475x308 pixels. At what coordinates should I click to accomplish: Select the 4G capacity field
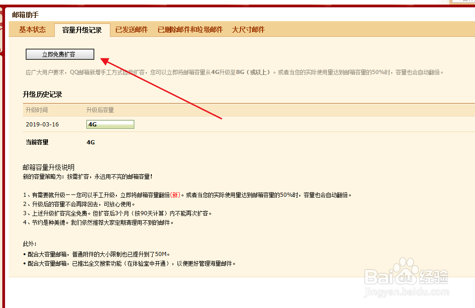110,124
